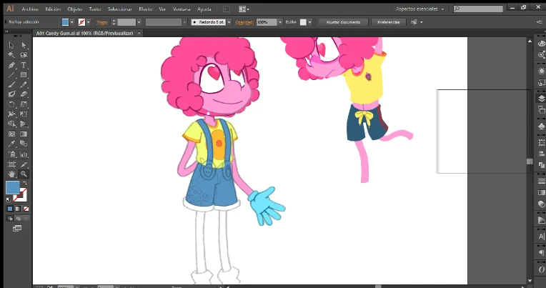Viewport: 546px width, 288px height.
Task: Click the Ajustar documento button
Action: 343,22
